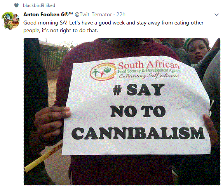Click the heart icon beside blackbird9 liked
This screenshot has height=188, width=223.
point(16,5)
